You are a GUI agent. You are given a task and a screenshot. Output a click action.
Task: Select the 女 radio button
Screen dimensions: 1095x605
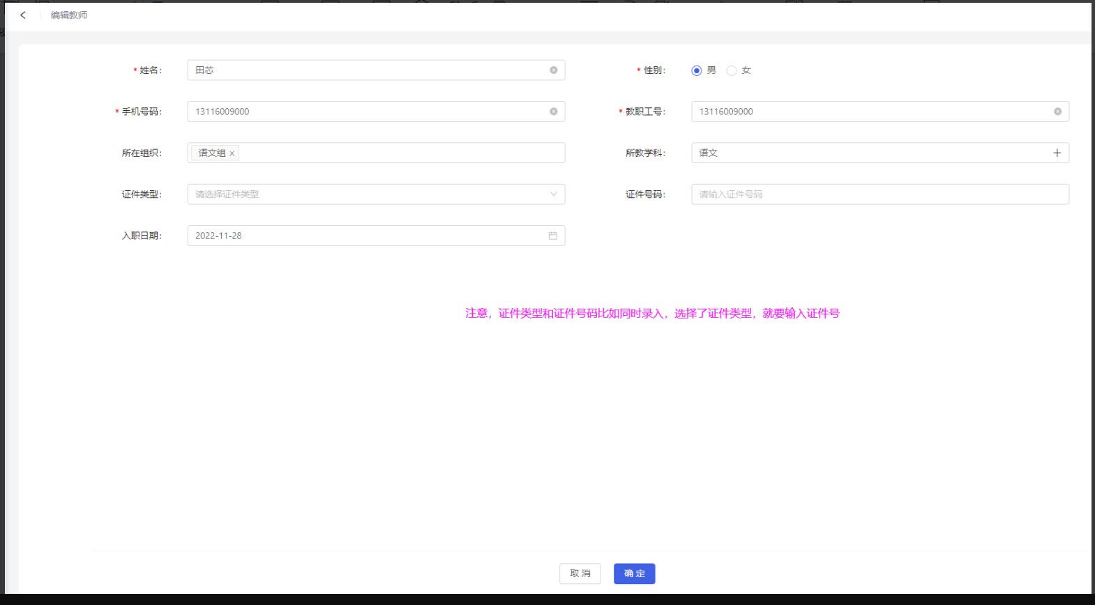click(731, 70)
